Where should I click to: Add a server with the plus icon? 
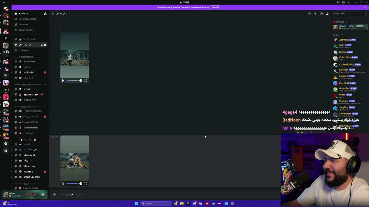pyautogui.click(x=6, y=143)
